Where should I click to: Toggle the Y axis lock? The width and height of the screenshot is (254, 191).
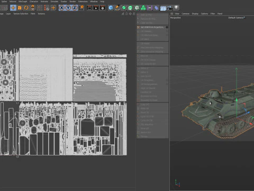click(68, 8)
